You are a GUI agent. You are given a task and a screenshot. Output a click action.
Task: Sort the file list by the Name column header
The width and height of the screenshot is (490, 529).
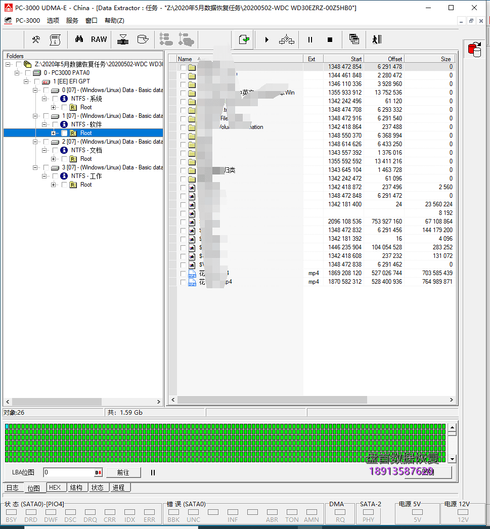click(x=240, y=59)
